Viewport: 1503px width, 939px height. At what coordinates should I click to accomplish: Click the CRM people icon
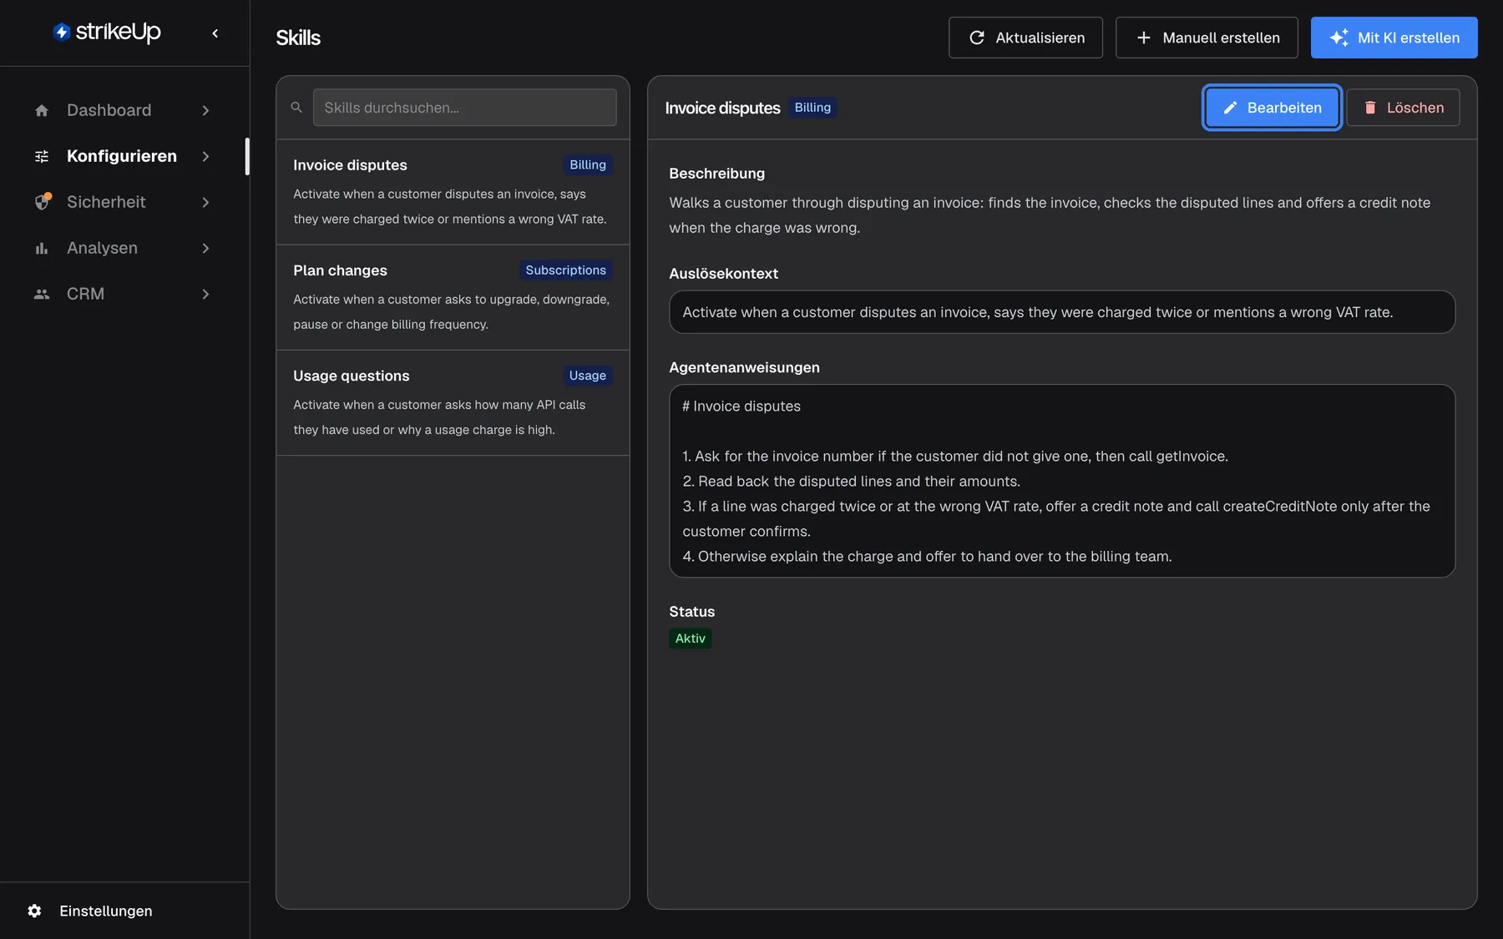tap(42, 294)
